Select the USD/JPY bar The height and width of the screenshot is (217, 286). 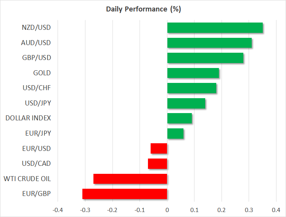click(186, 104)
